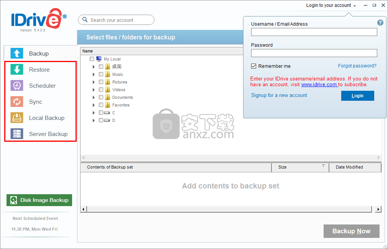The width and height of the screenshot is (388, 249).
Task: Click the bottom scrollbar left arrow
Action: [x=84, y=210]
